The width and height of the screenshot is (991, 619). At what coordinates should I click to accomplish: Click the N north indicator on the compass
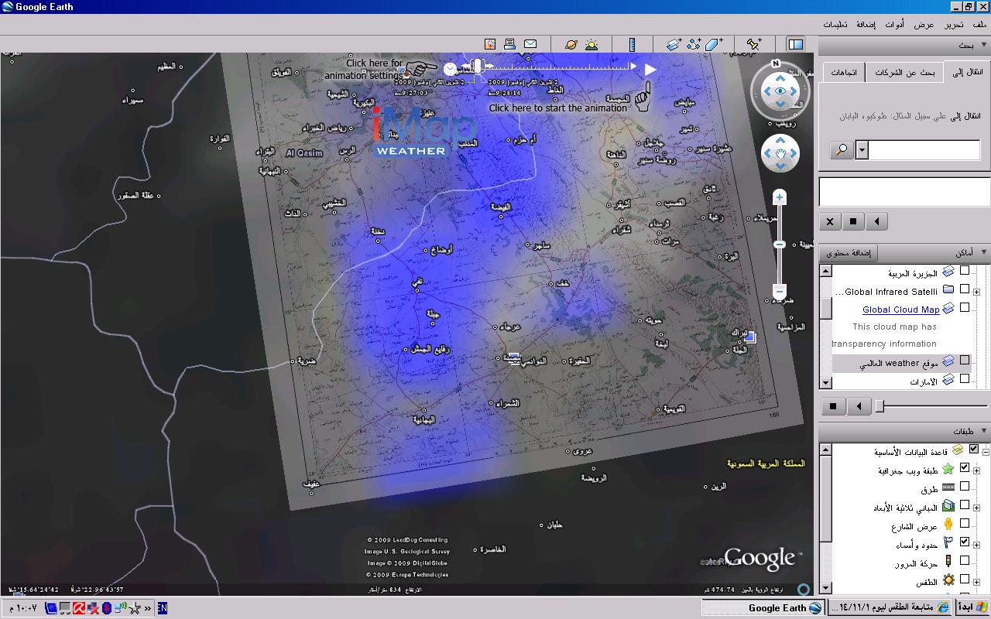[775, 63]
